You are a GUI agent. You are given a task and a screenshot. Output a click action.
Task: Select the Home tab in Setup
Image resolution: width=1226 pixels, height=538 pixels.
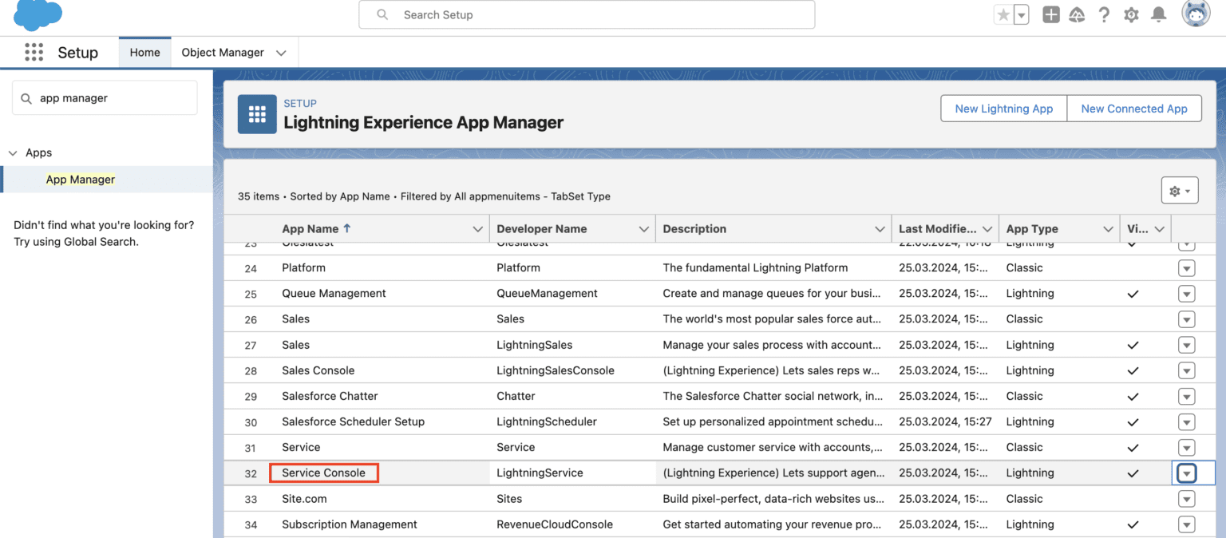144,52
